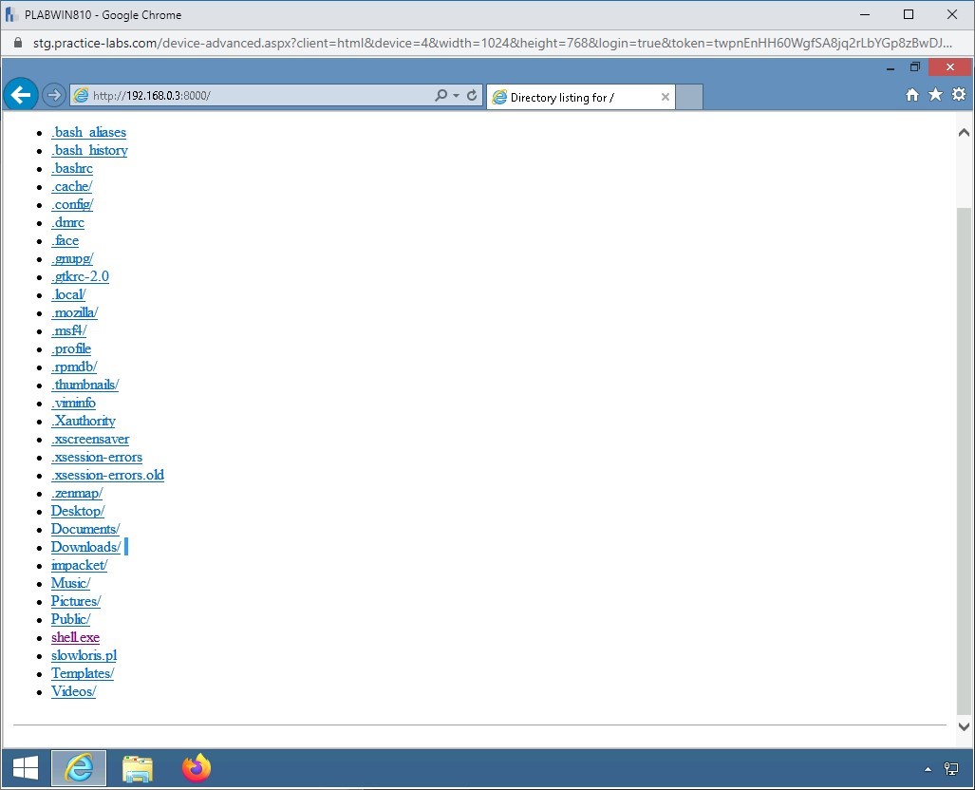This screenshot has height=790, width=975.
Task: Click the Internet Explorer back arrow button
Action: [21, 95]
